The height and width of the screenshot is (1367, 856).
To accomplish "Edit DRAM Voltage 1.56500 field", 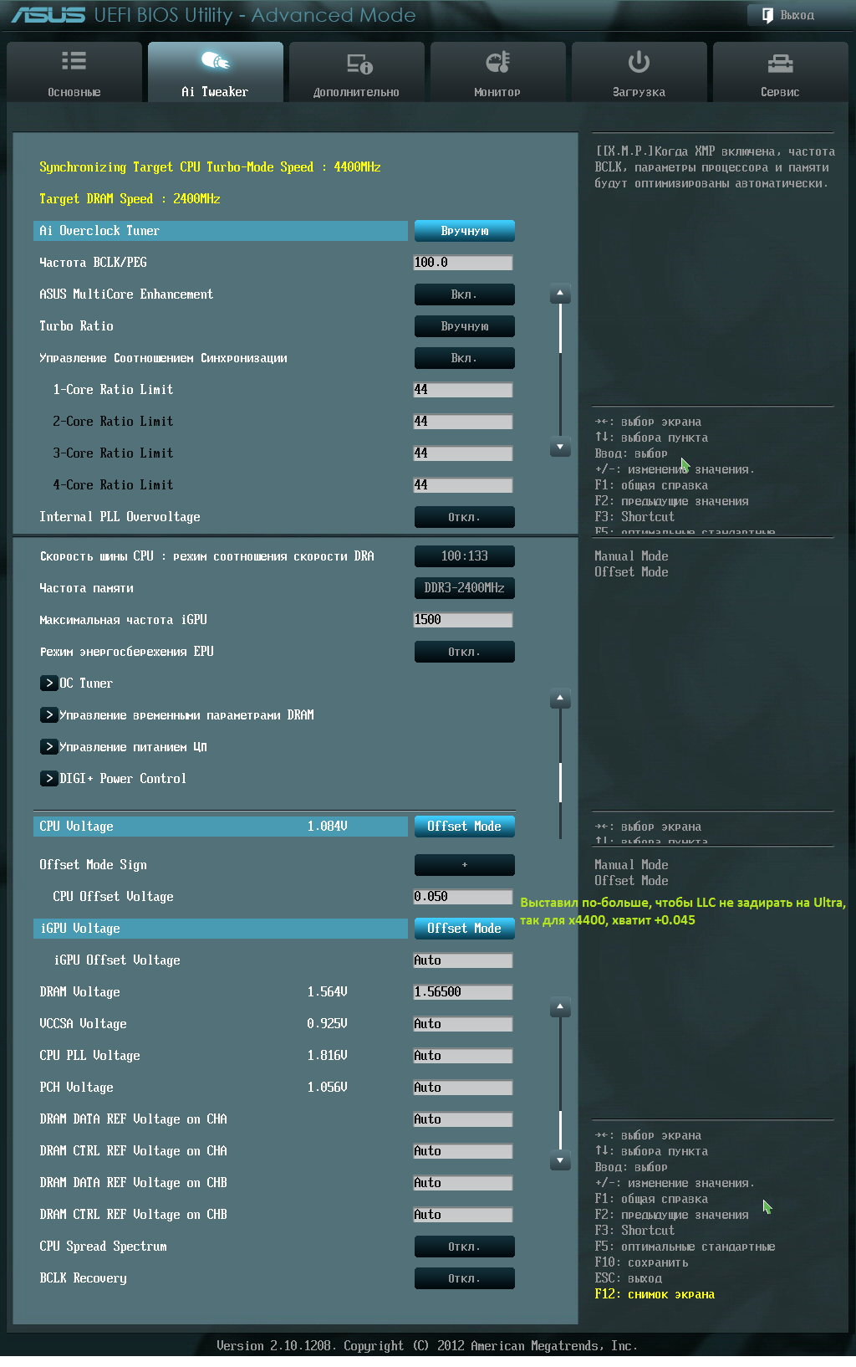I will click(x=463, y=992).
